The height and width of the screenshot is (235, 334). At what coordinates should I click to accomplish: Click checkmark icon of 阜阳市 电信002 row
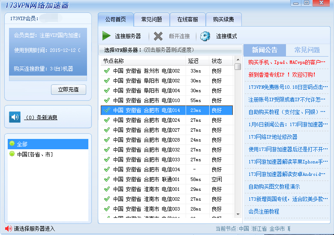point(107,81)
